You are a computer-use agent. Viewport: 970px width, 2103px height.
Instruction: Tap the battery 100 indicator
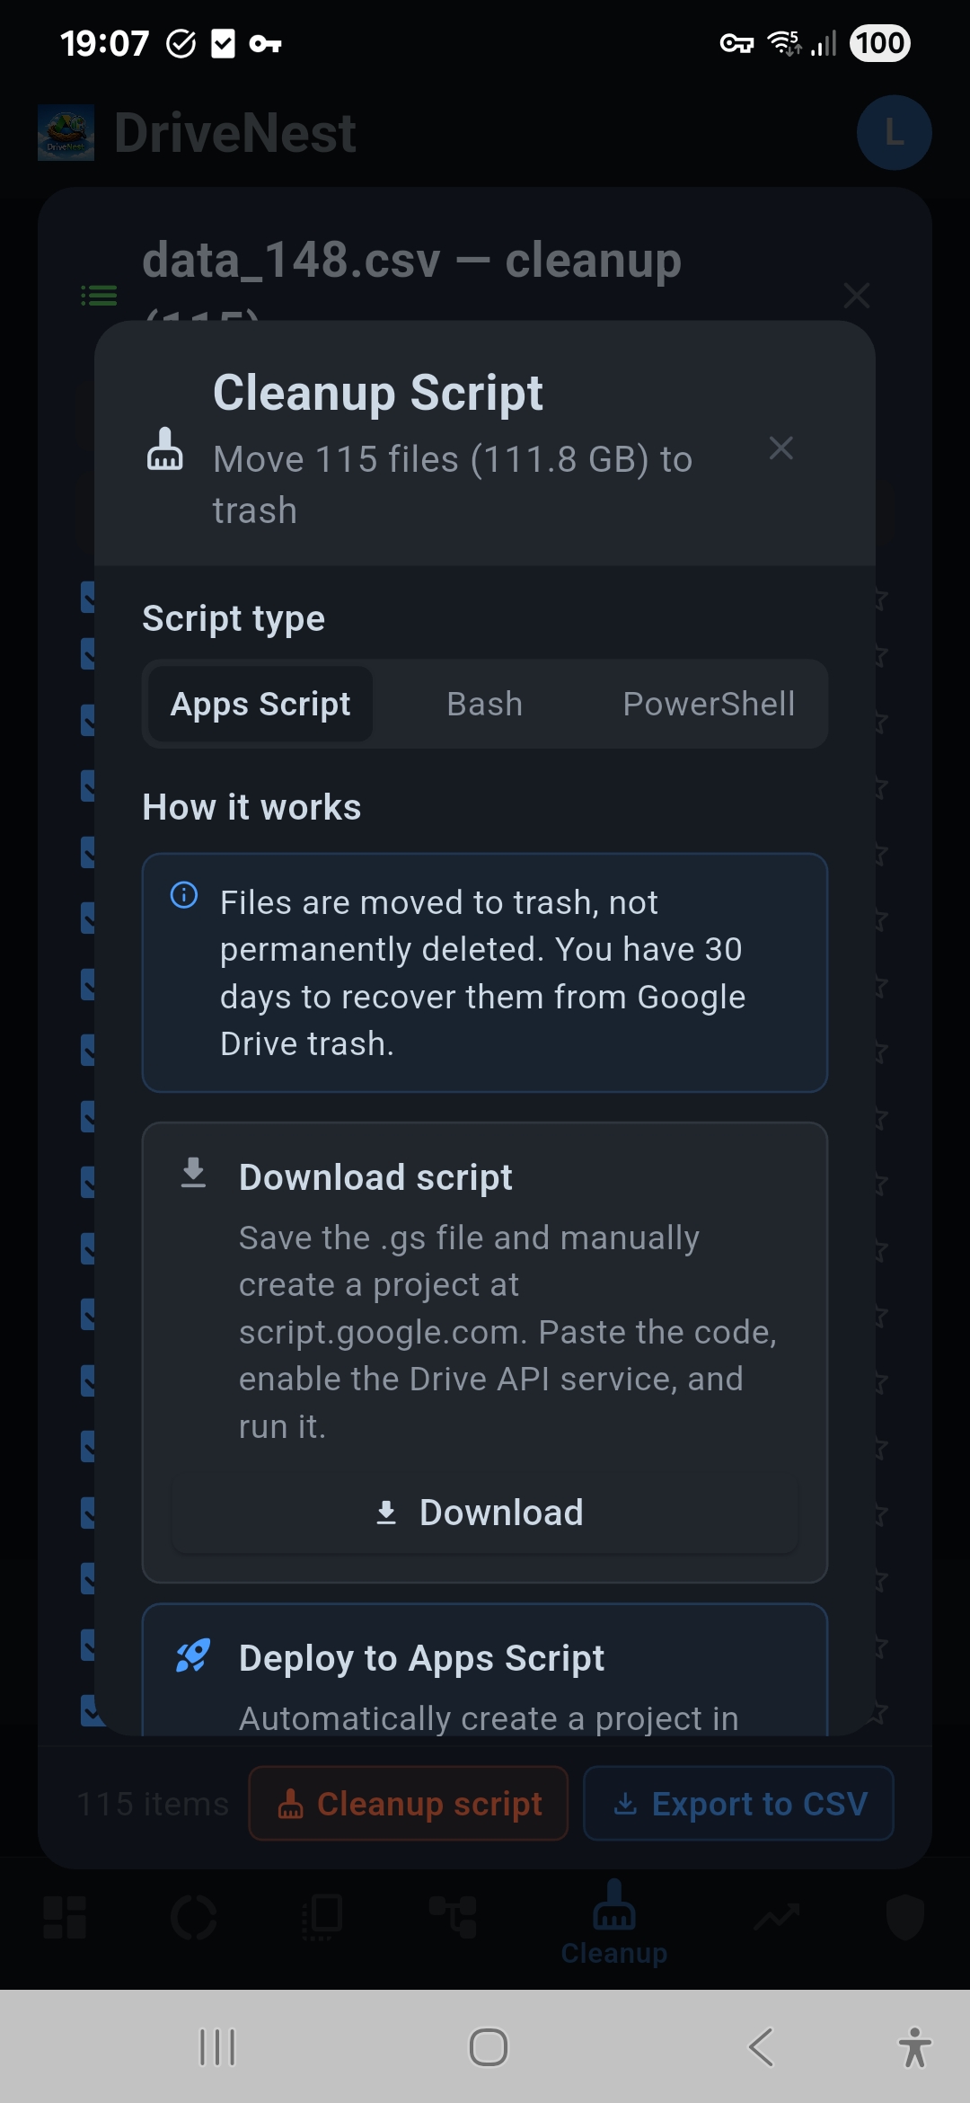coord(879,43)
